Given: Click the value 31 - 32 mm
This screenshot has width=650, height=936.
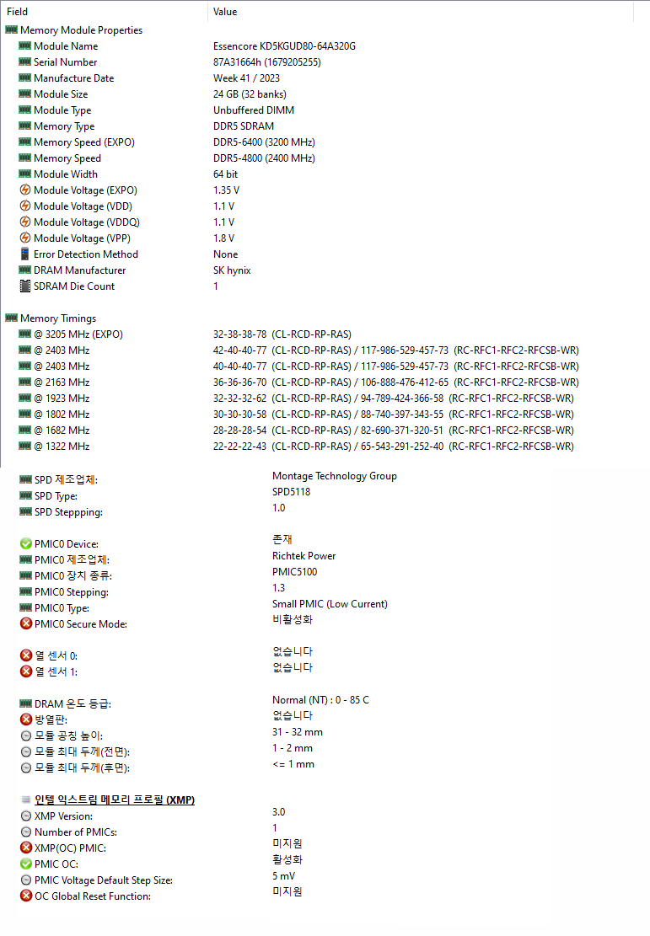Looking at the screenshot, I should 298,732.
